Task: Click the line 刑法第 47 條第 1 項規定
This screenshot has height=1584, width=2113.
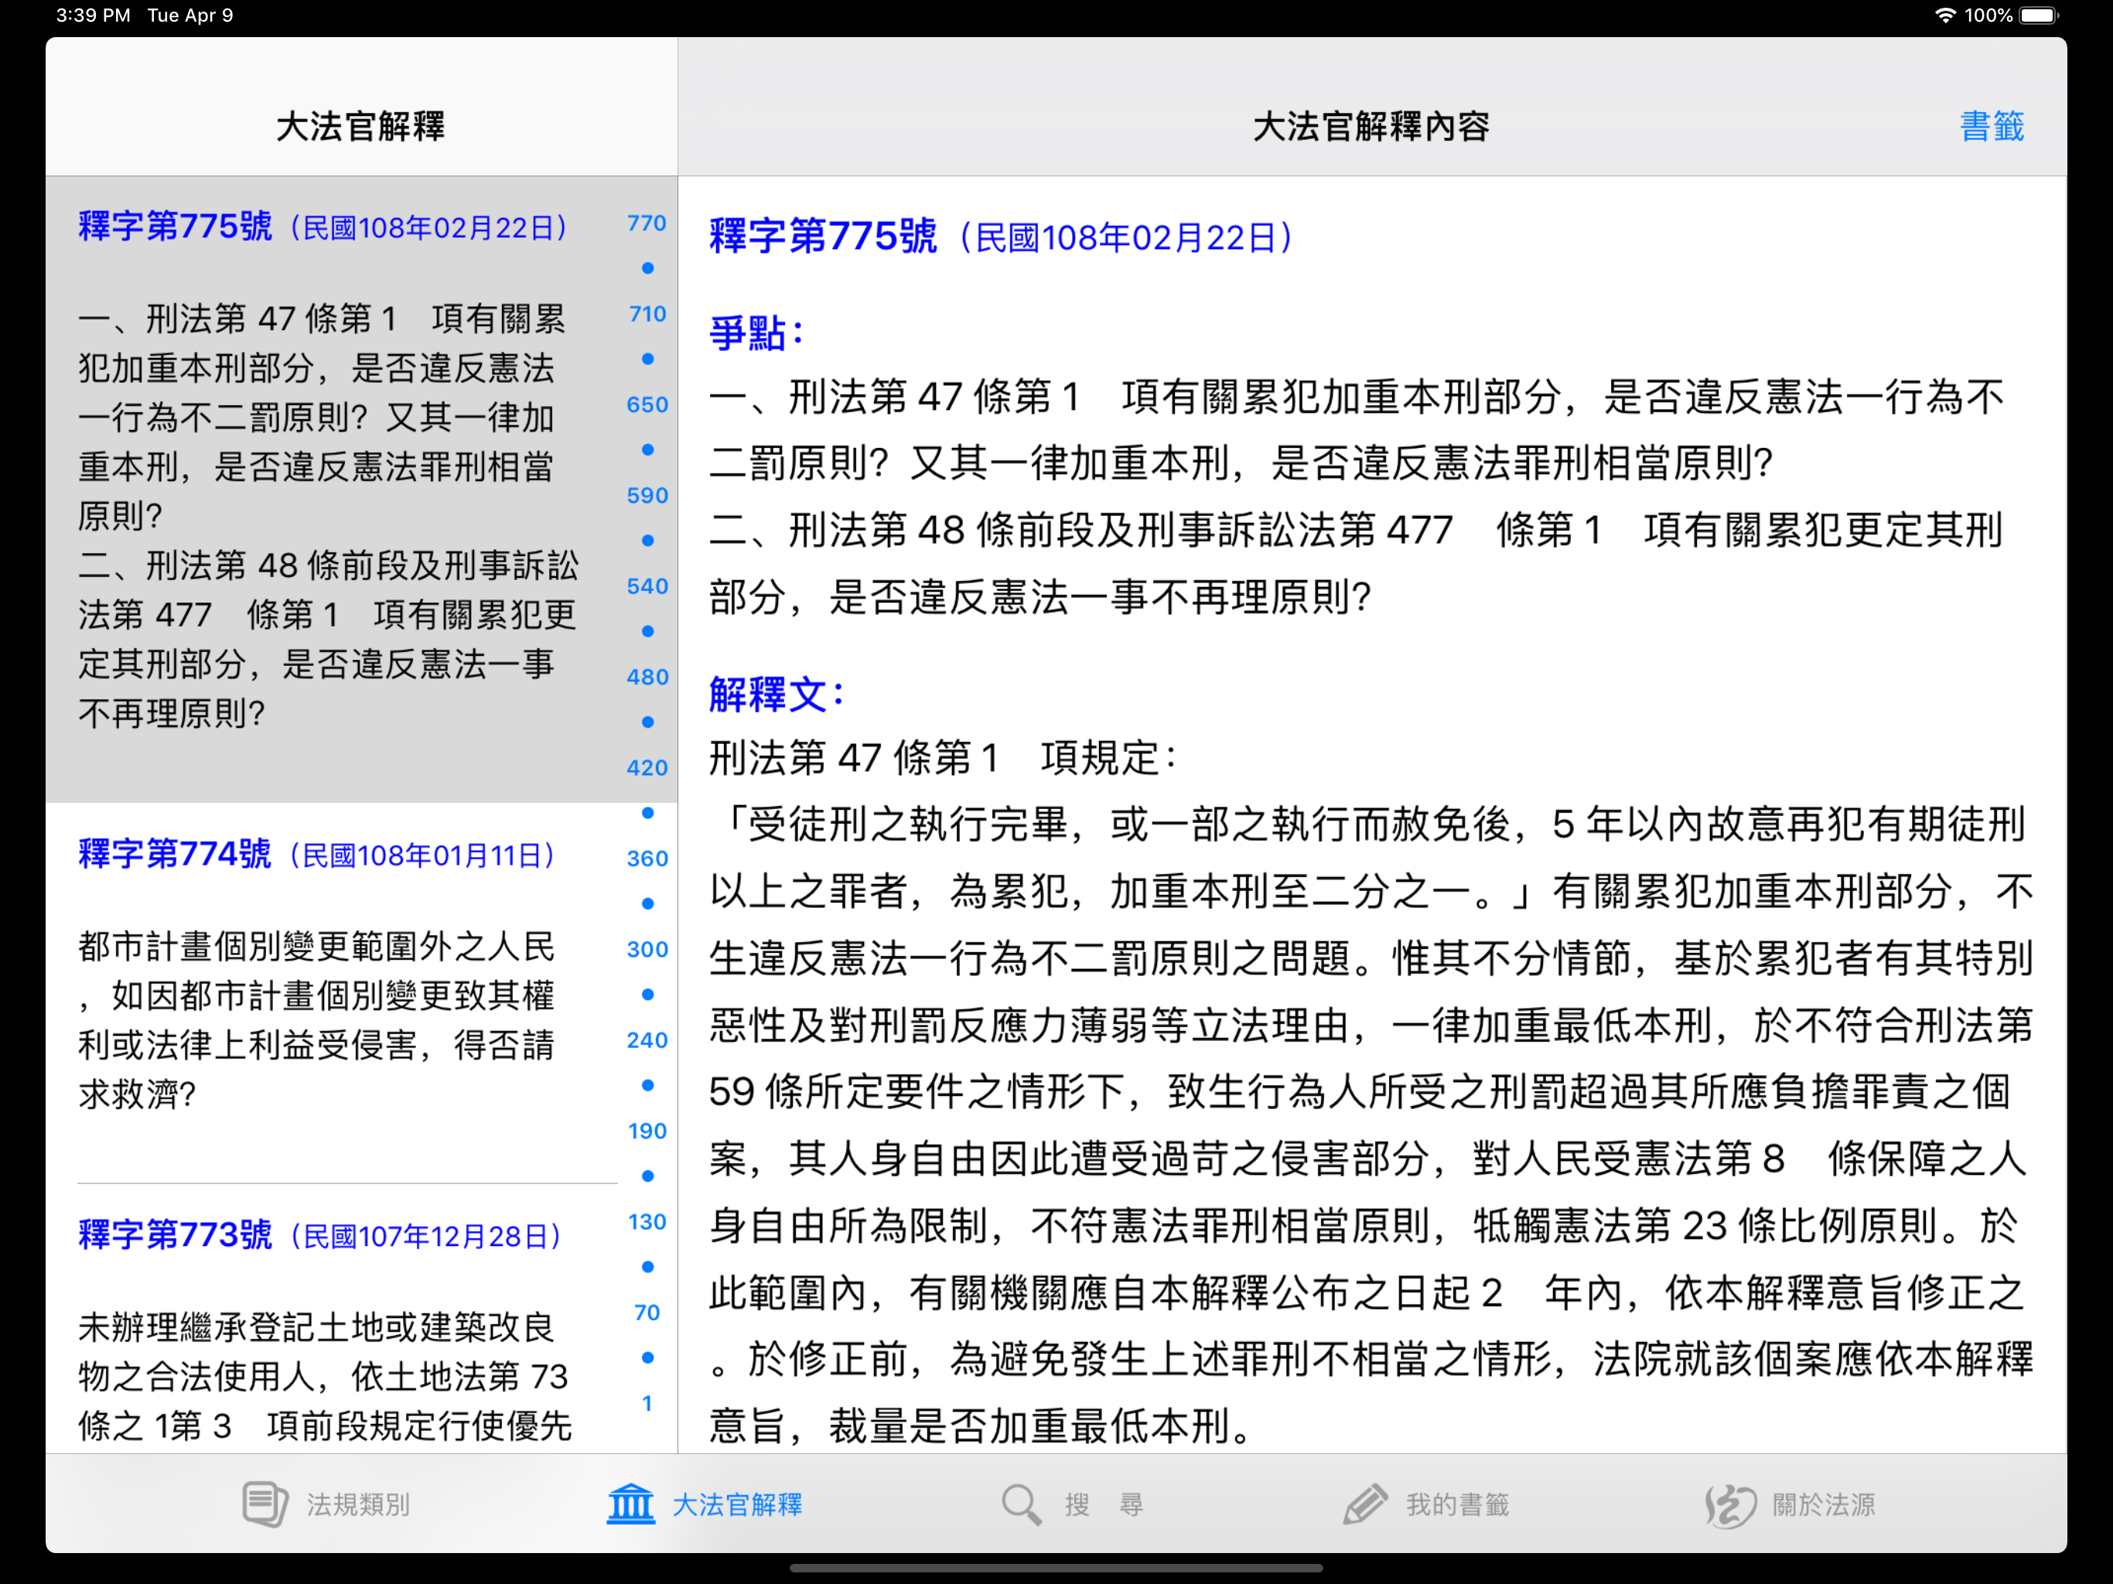Action: 944,759
